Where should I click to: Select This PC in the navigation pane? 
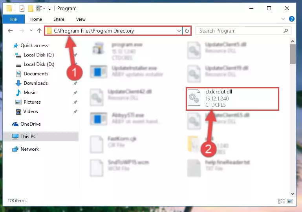click(28, 137)
